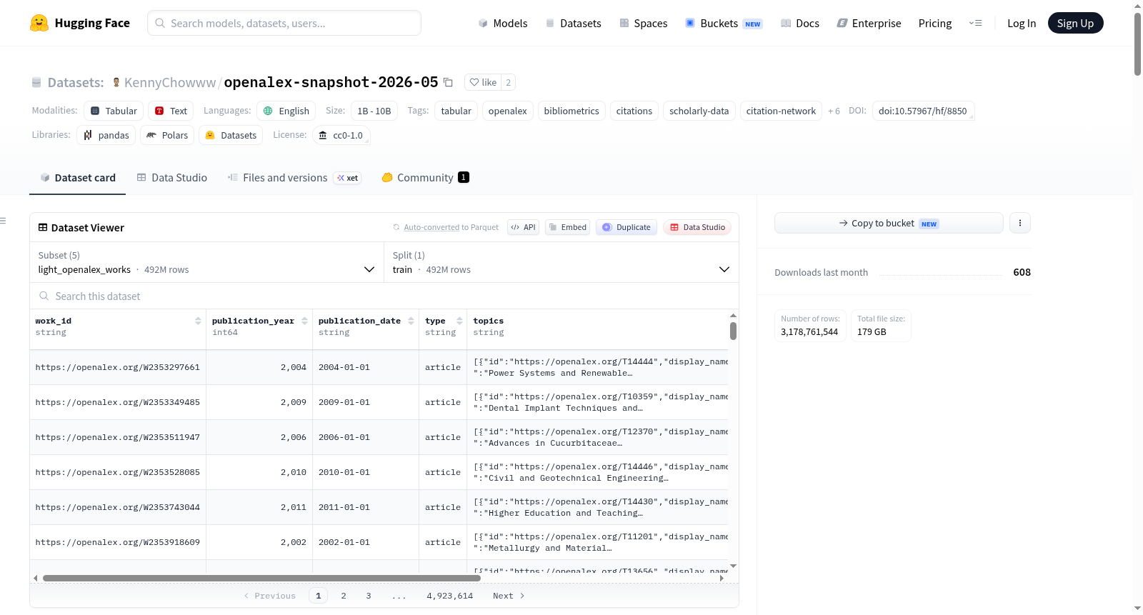Click the Duplicate button
1143x615 pixels.
(x=627, y=227)
